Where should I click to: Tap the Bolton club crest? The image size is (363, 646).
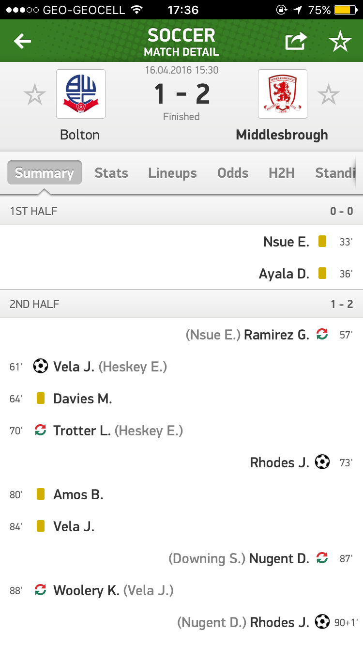[x=81, y=94]
